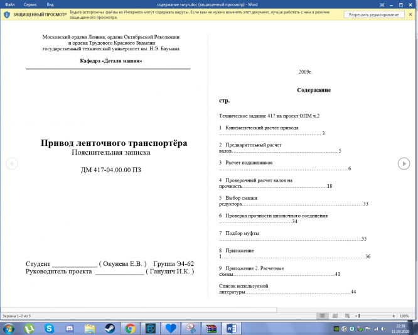Open WinRAR from the taskbar
This screenshot has height=335, width=418.
click(211, 328)
